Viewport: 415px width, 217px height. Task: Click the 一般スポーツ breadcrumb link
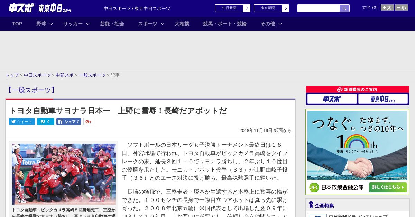(92, 75)
